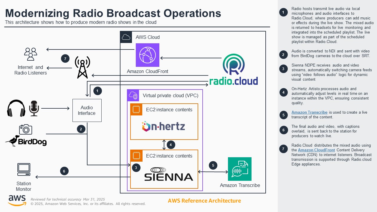Select the AWS Cloud icon in the header
The height and width of the screenshot is (212, 377).
point(126,37)
